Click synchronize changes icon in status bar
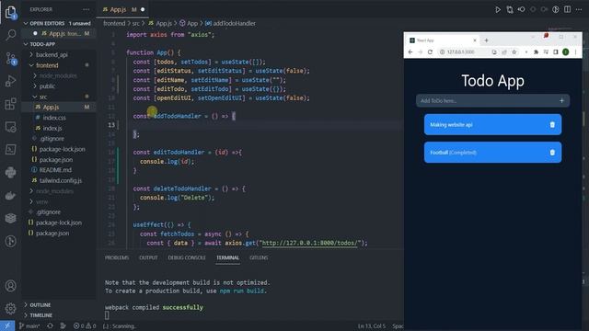Viewport: 589px width, 331px height. (x=50, y=325)
